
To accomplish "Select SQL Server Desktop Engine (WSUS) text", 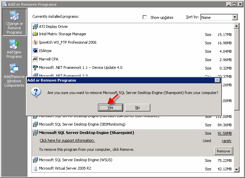I will tap(76, 160).
